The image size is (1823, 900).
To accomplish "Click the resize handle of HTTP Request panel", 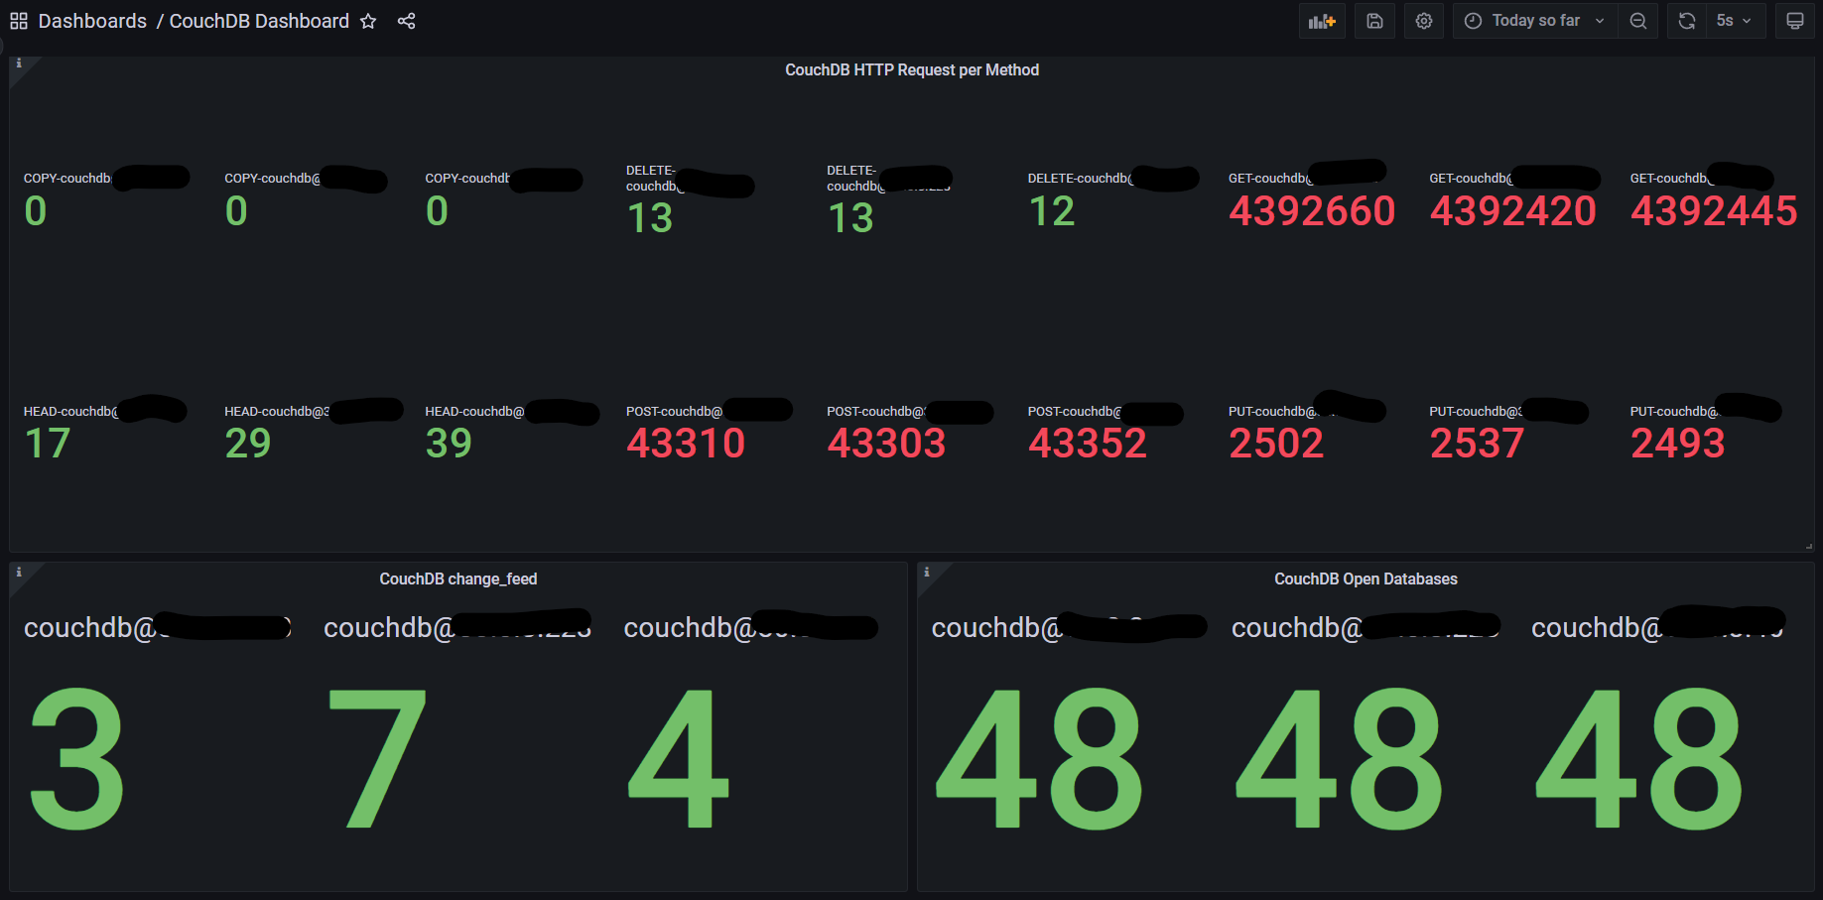I will pyautogui.click(x=1809, y=547).
